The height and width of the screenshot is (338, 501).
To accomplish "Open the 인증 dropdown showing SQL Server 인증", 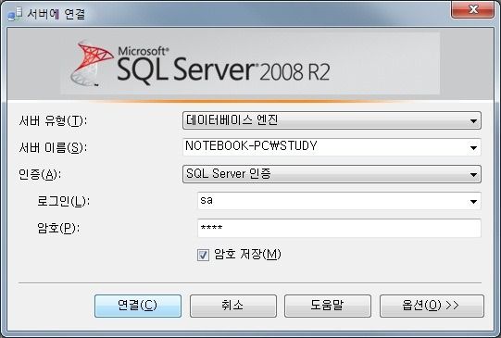I will point(332,174).
